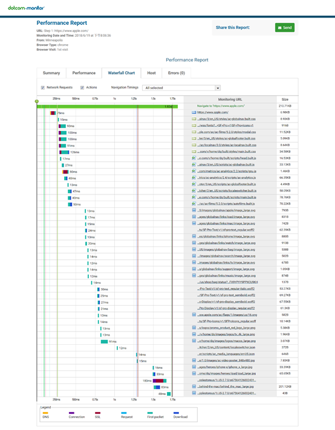
Task: Click the CSS icon beside styles/modal.css
Action: click(x=194, y=132)
